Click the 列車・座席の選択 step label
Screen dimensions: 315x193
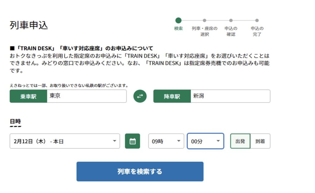(205, 31)
